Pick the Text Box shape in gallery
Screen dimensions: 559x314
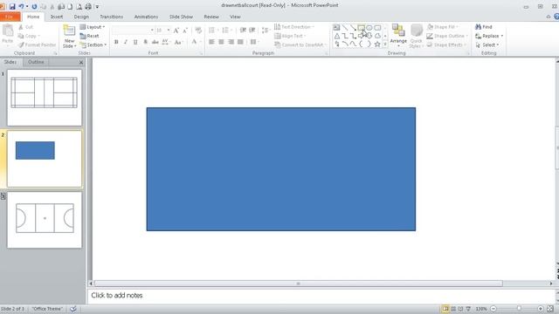pyautogui.click(x=336, y=27)
